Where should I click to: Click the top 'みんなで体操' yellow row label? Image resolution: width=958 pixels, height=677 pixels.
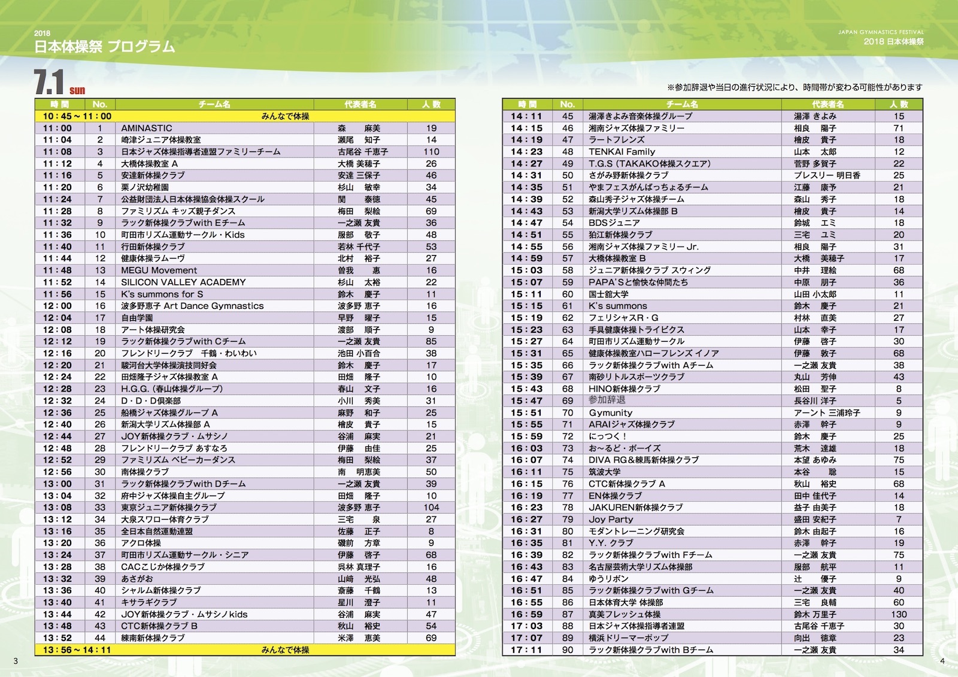click(x=285, y=116)
